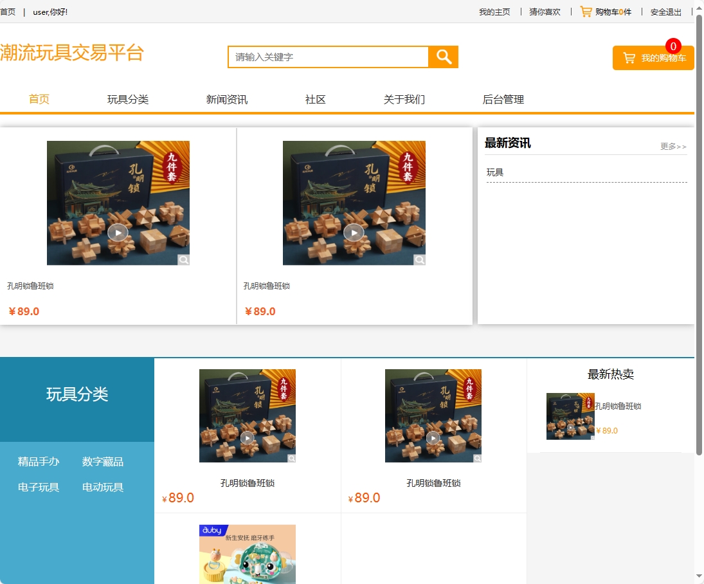This screenshot has width=704, height=584.
Task: Select the 数字藏品 category
Action: pos(103,461)
